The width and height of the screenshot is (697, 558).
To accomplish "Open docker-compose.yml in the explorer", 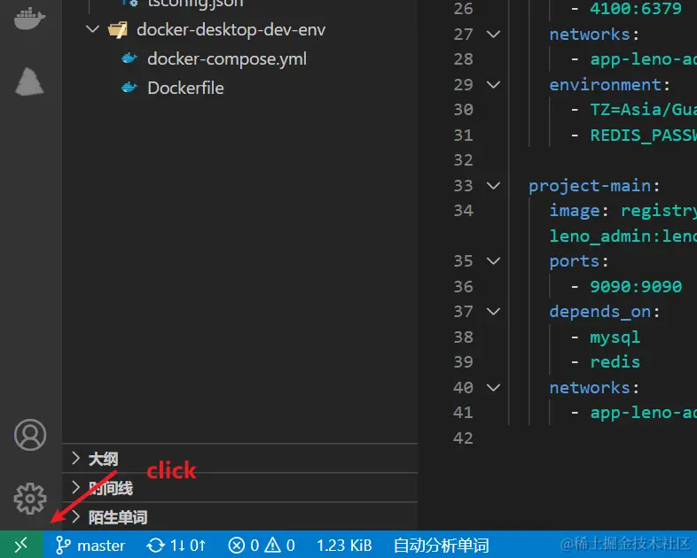I will tap(227, 58).
